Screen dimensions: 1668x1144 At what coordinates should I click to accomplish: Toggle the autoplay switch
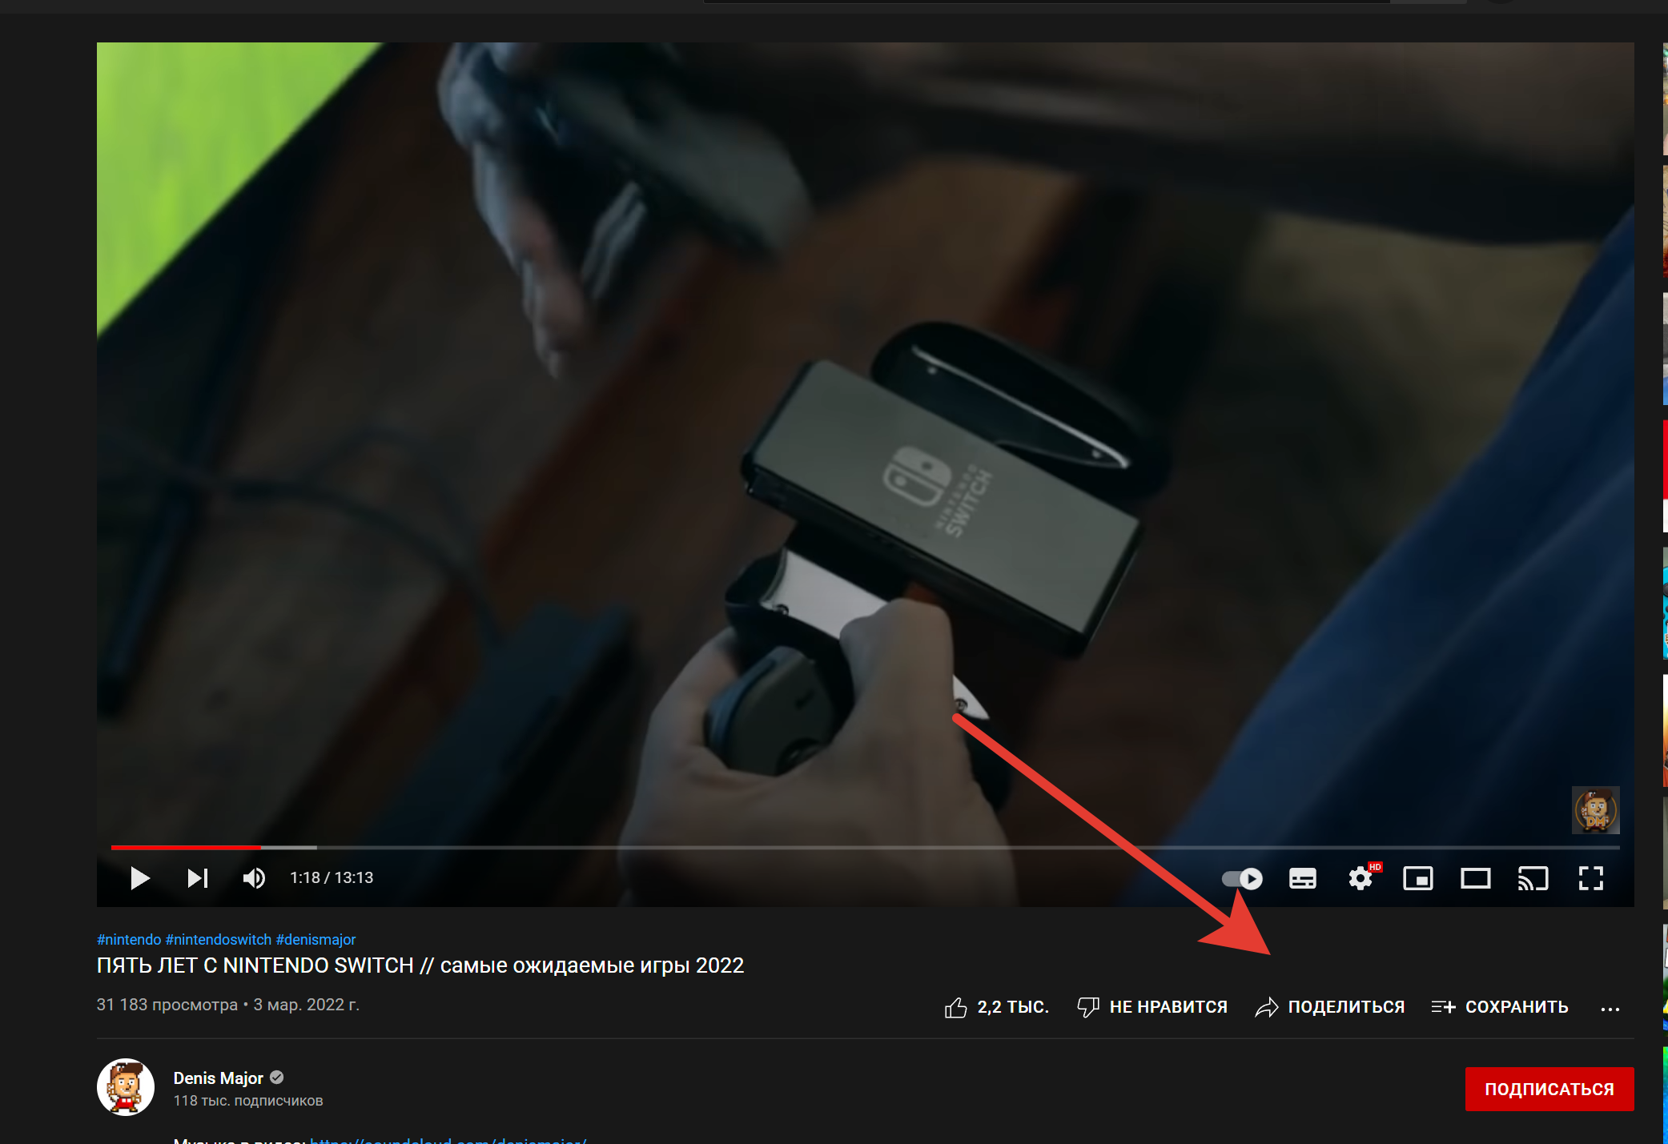[x=1242, y=879]
